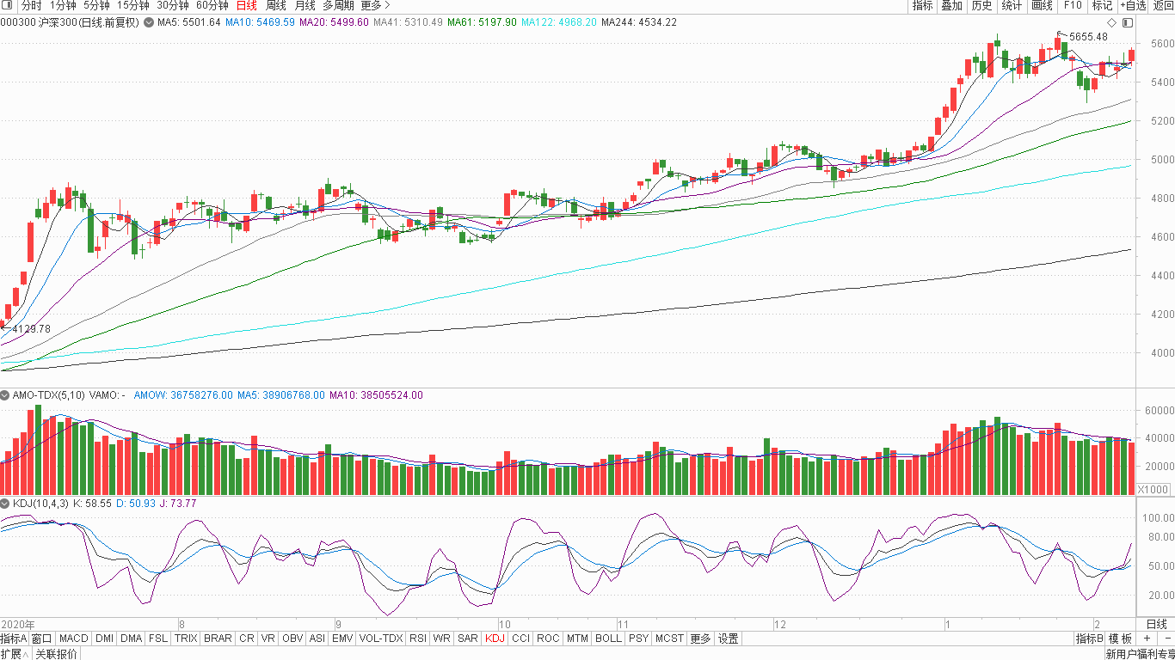
Task: Select the BRAR indicator tab
Action: coord(218,639)
